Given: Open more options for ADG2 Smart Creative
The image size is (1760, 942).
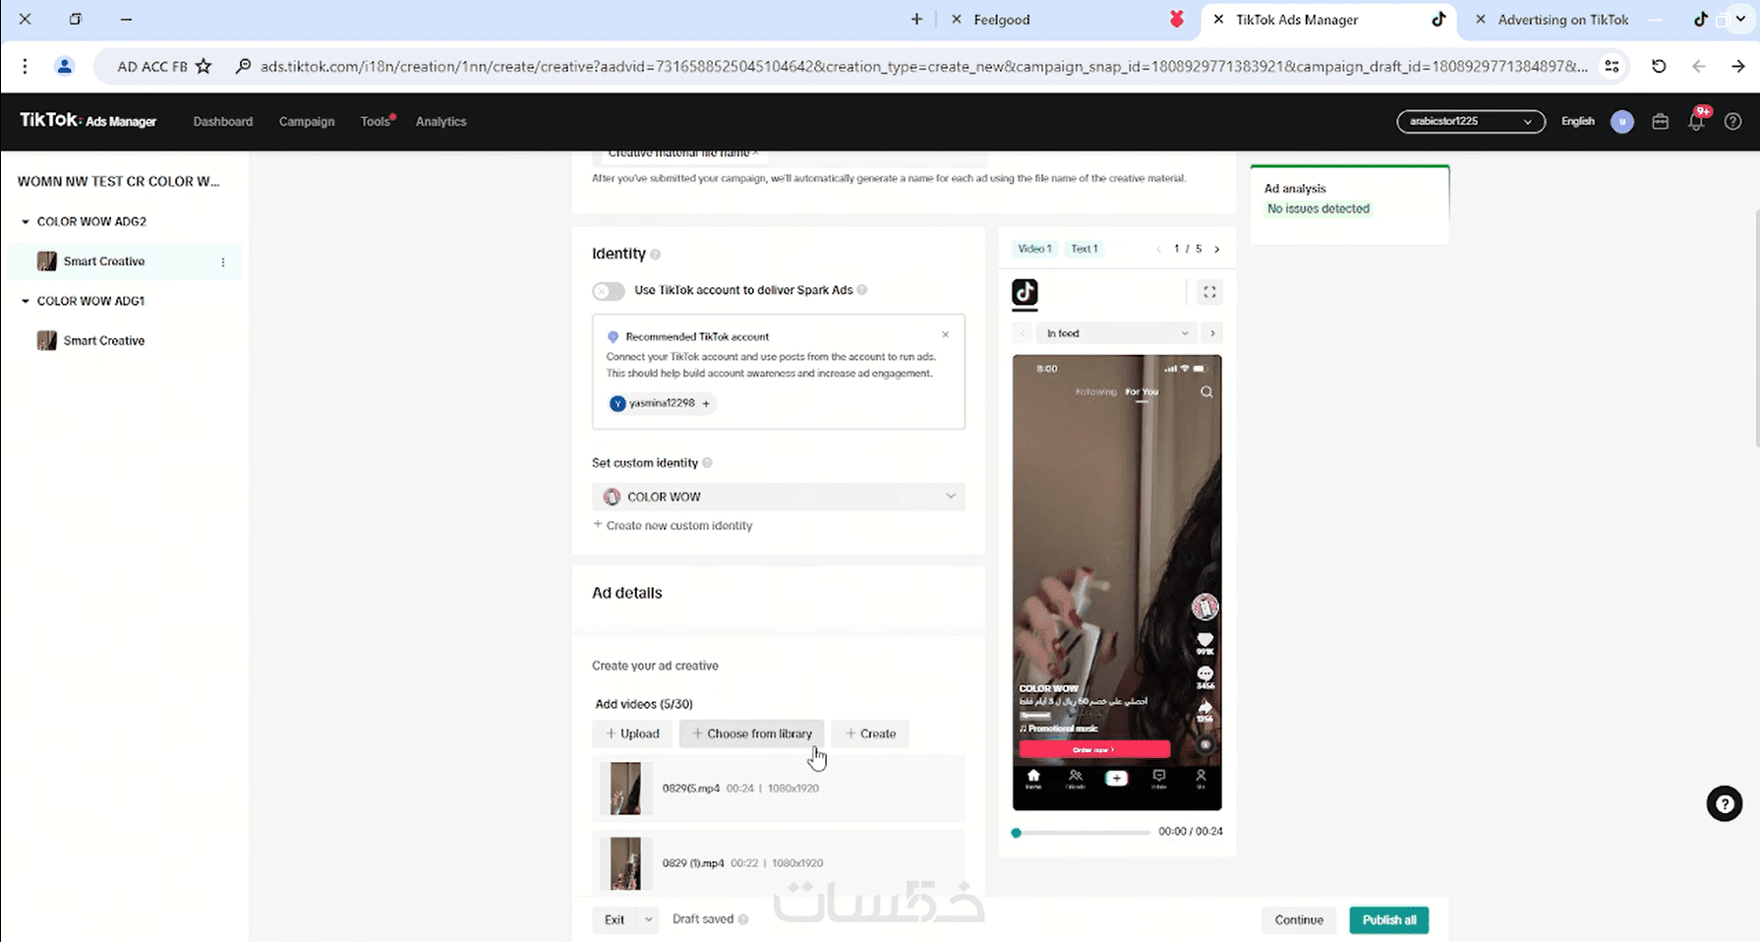Looking at the screenshot, I should point(223,262).
